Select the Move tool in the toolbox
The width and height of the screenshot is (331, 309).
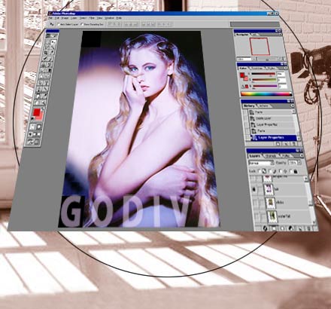coord(53,41)
